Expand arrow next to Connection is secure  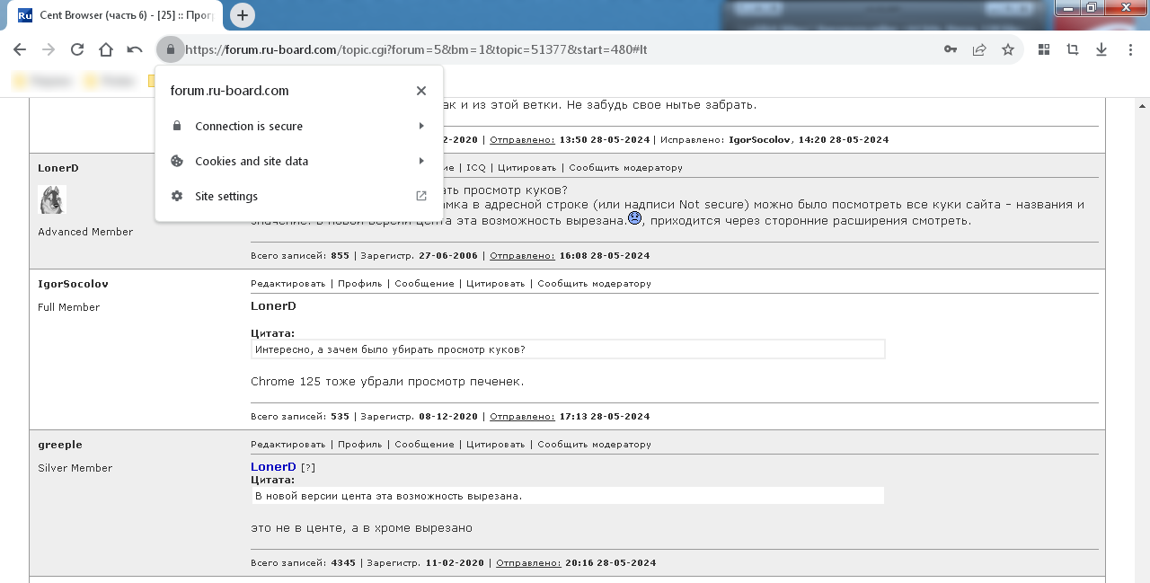coord(421,126)
